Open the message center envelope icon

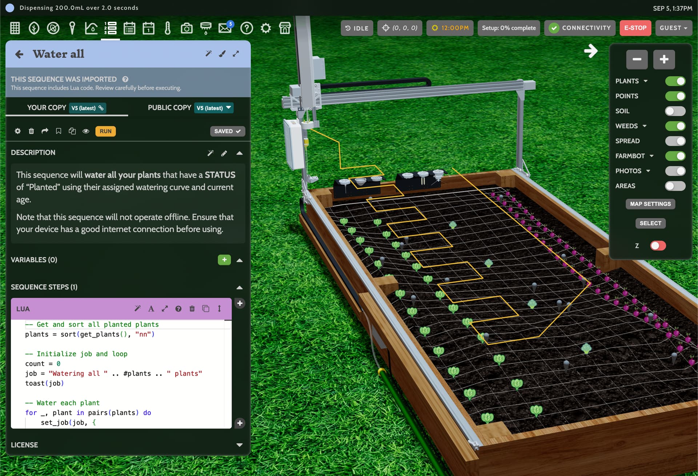click(225, 28)
